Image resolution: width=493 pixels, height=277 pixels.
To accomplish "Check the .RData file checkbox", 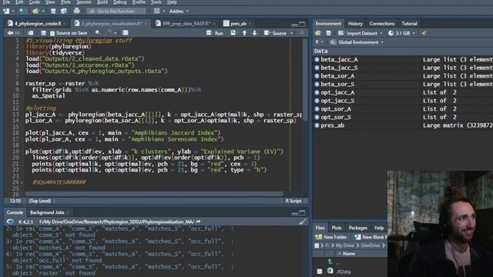I will [x=320, y=272].
